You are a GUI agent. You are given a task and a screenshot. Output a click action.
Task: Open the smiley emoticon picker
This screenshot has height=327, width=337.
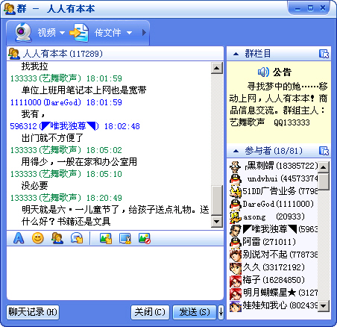point(38,238)
